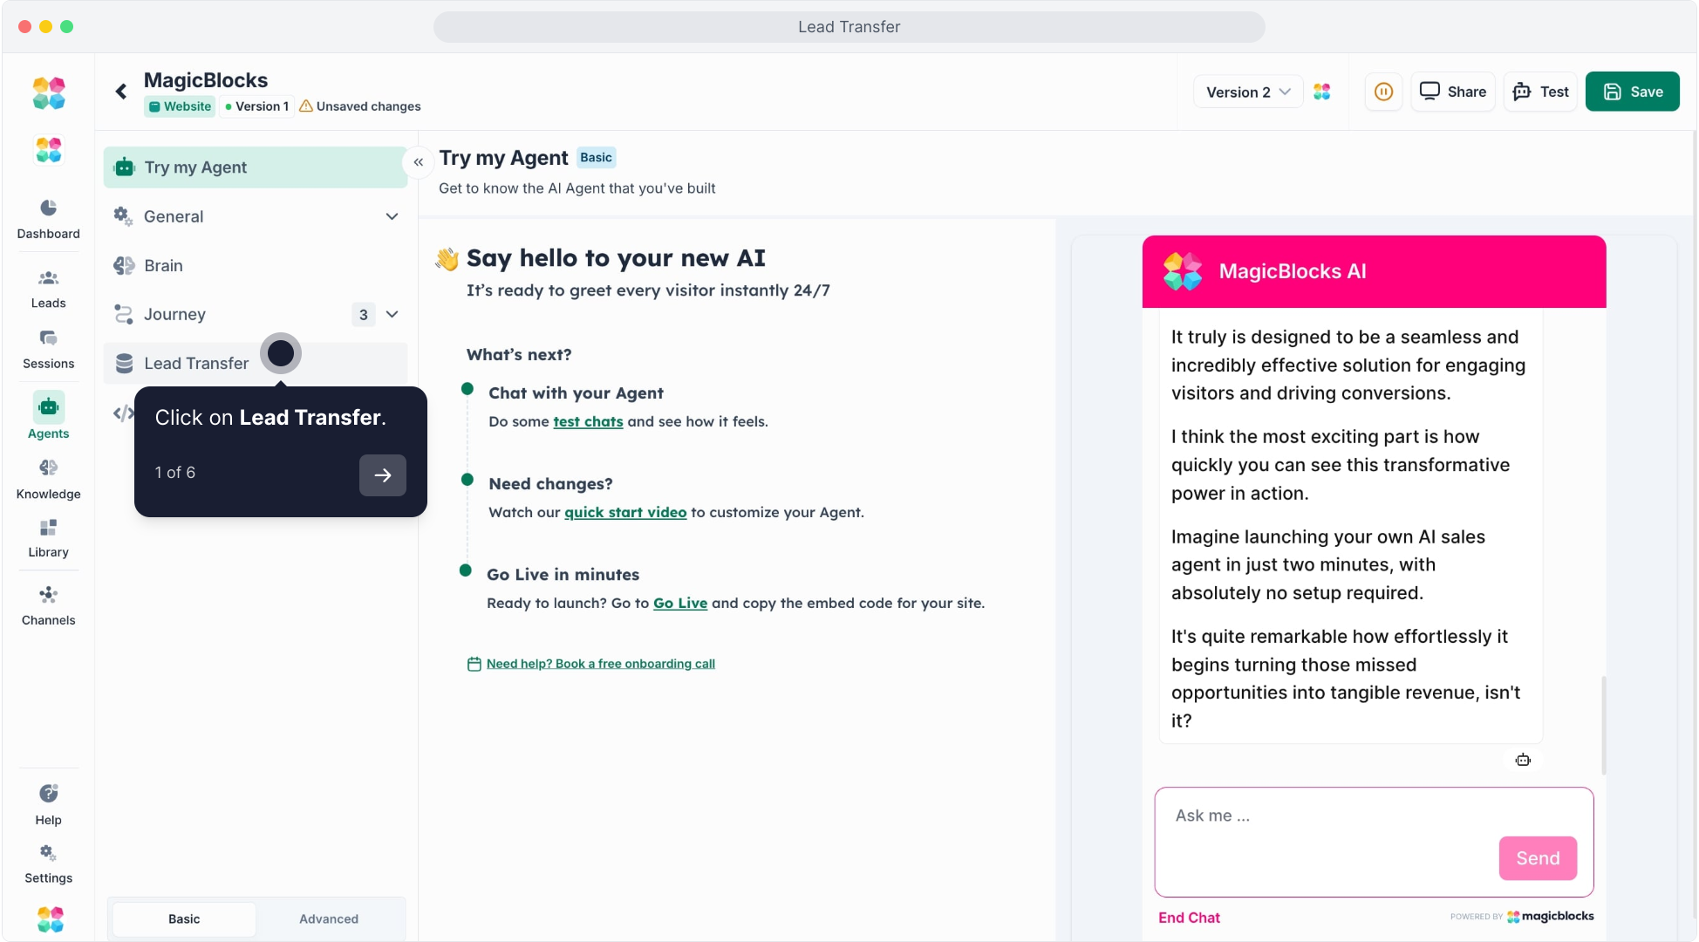Collapse the side panel with double-chevron
1699x942 pixels.
pyautogui.click(x=419, y=162)
